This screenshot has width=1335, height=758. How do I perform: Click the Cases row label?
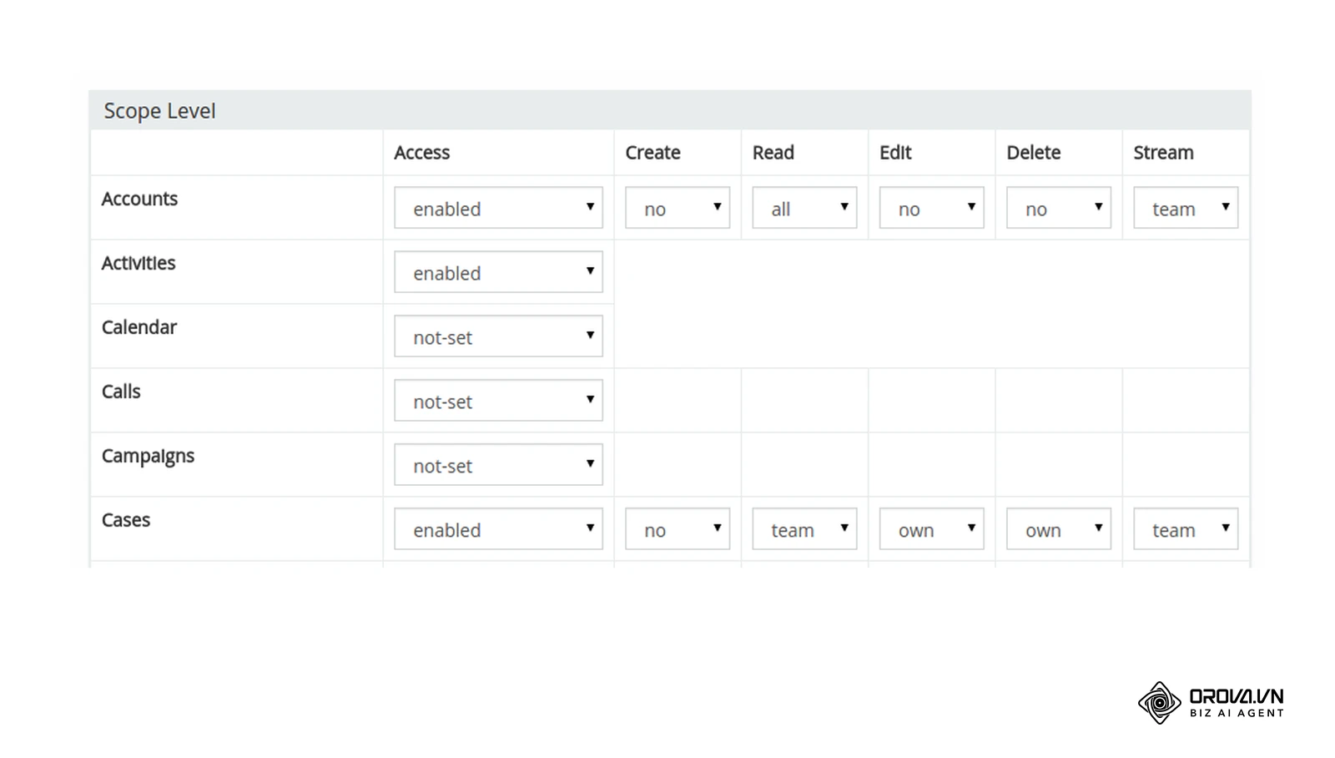tap(126, 520)
